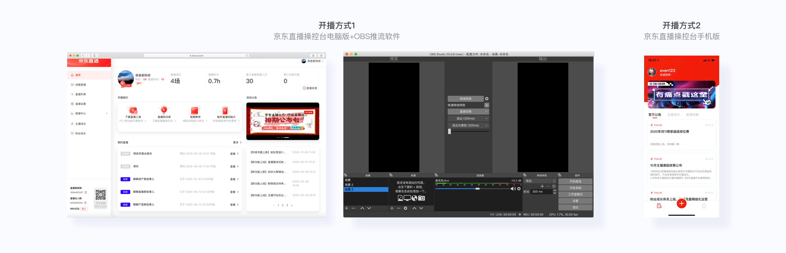Click the transition T-bar slider in OBS
This screenshot has width=786, height=253.
tap(450, 132)
